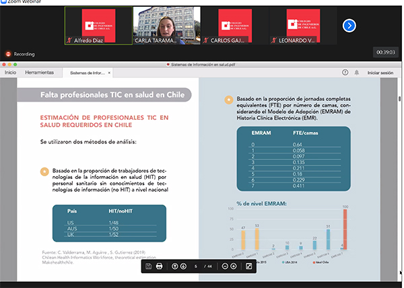This screenshot has width=404, height=288.
Task: Go to next page with down arrow
Action: (x=184, y=266)
